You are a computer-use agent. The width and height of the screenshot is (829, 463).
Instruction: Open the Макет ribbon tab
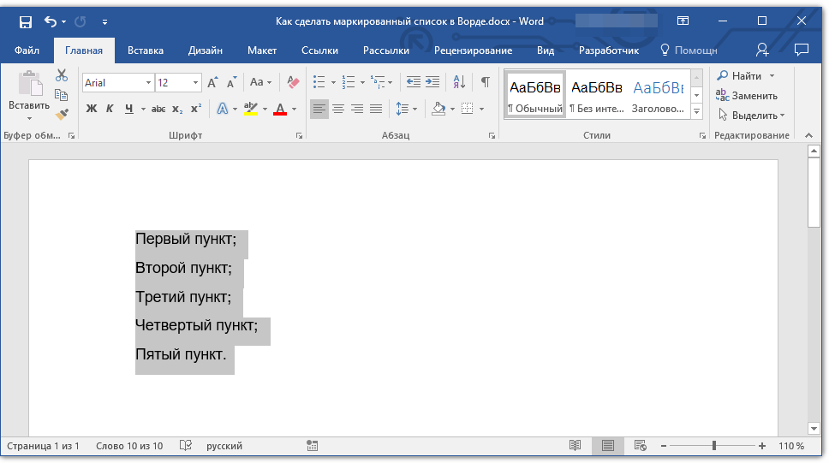coord(262,50)
